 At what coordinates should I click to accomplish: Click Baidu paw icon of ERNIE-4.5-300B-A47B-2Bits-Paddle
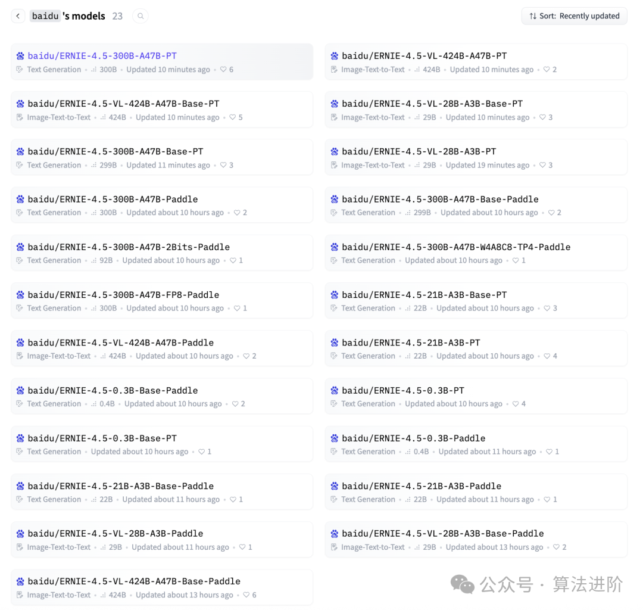tap(20, 247)
